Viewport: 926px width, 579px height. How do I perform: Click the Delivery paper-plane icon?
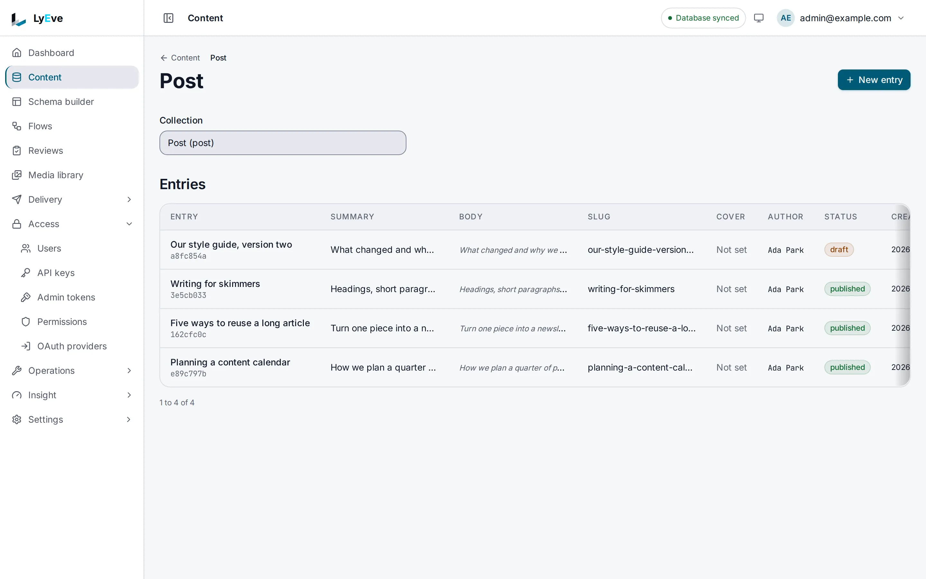click(x=17, y=199)
